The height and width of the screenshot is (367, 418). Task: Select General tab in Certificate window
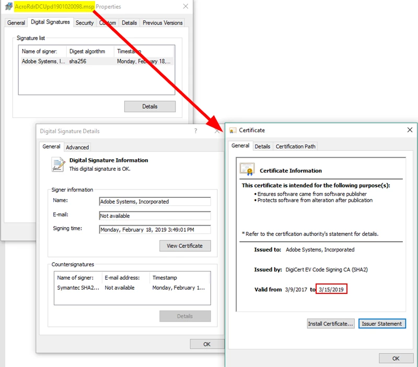(240, 146)
